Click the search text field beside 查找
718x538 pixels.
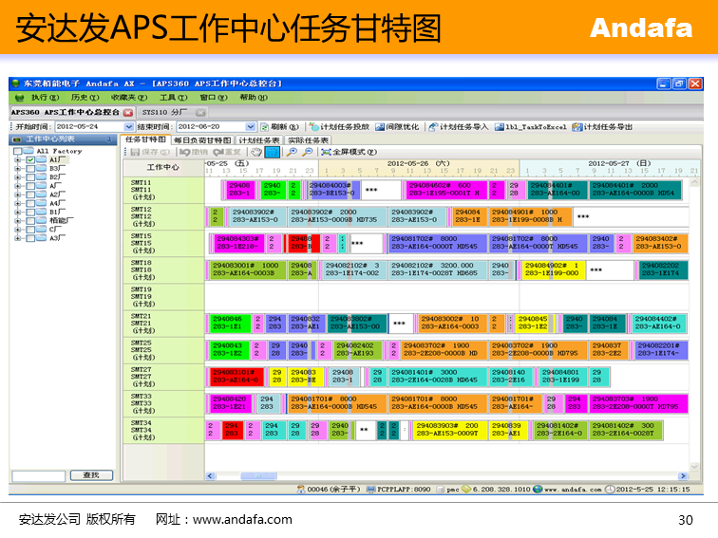click(38, 474)
